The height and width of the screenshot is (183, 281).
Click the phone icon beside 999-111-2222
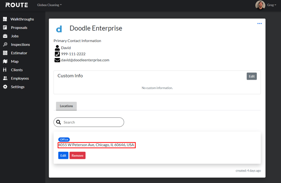tap(57, 54)
